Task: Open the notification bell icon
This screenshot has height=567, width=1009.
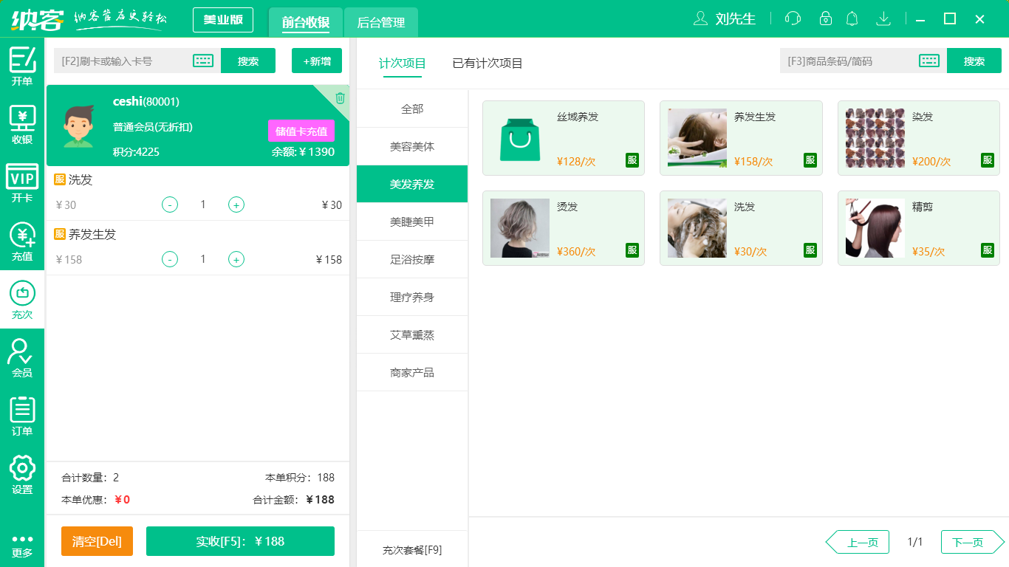Action: pos(852,18)
